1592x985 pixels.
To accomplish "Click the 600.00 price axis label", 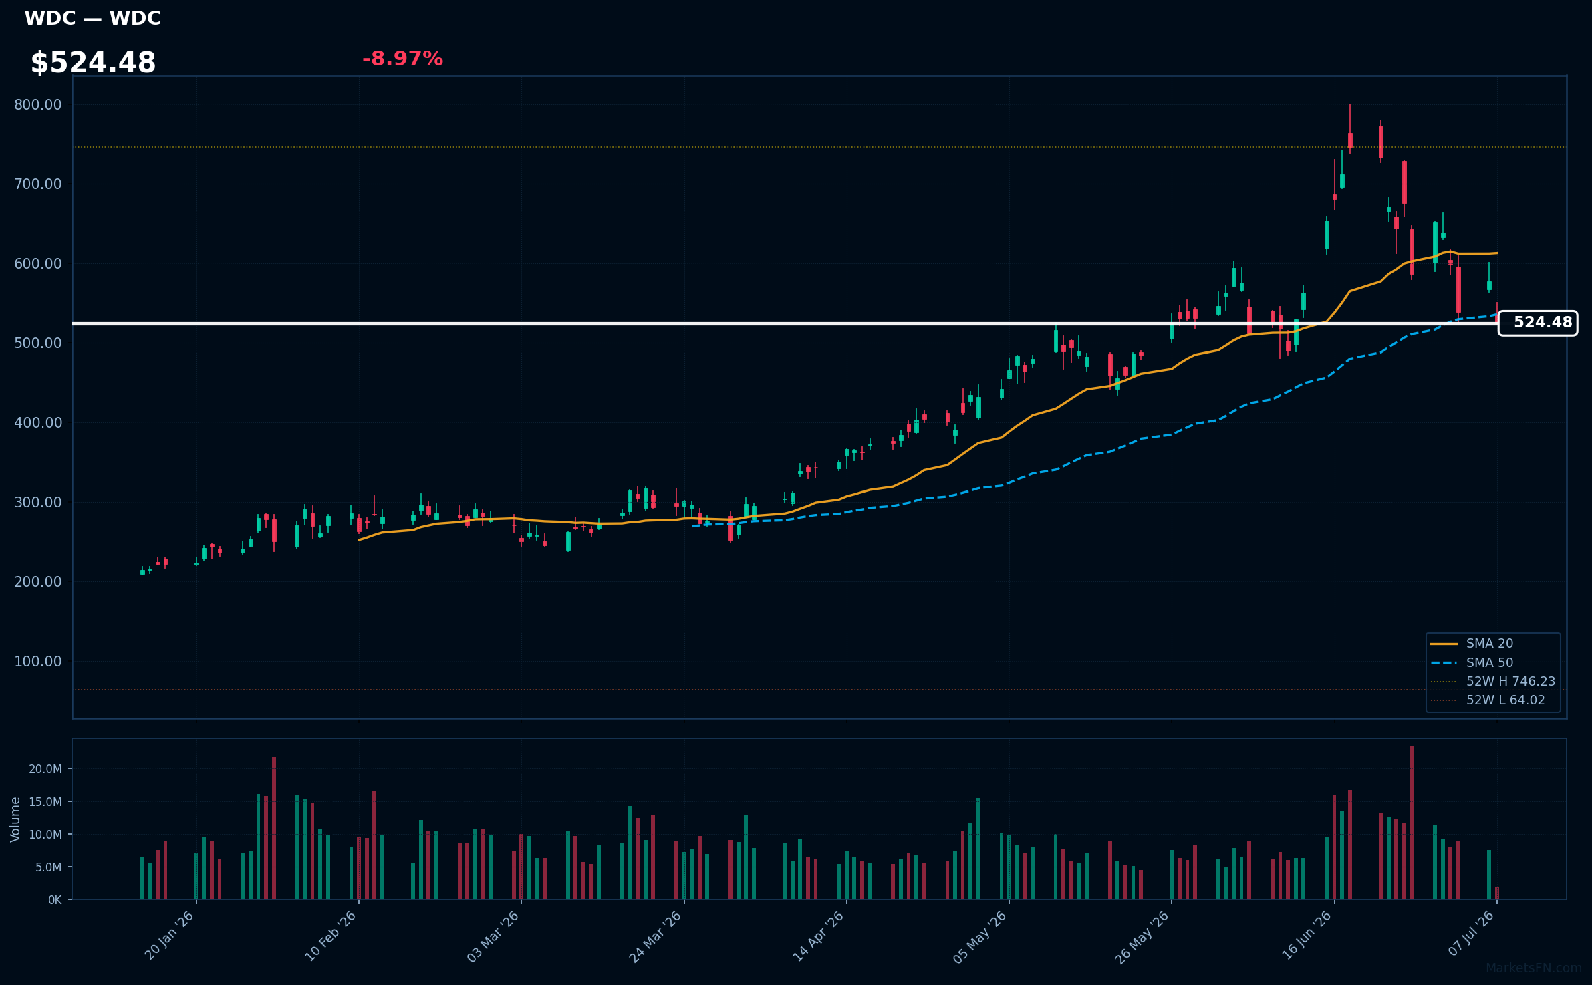I will coord(38,264).
